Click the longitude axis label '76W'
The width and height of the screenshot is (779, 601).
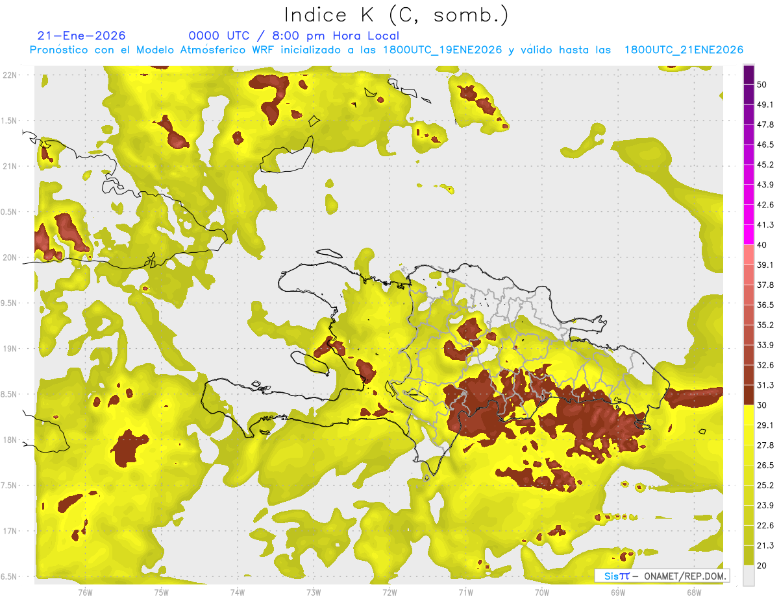85,593
